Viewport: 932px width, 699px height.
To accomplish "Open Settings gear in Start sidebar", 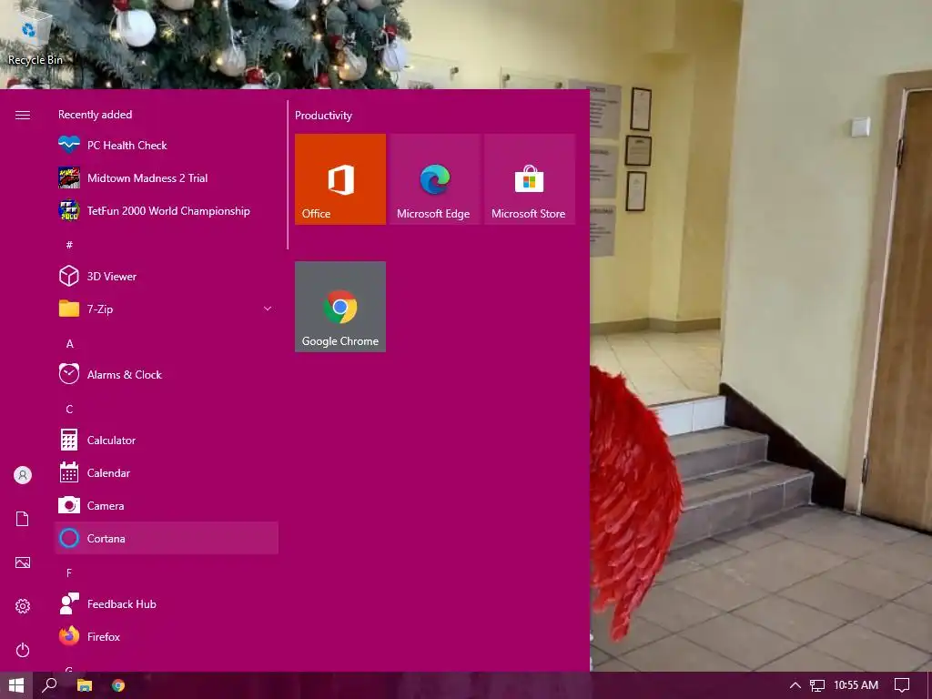I will coord(23,605).
